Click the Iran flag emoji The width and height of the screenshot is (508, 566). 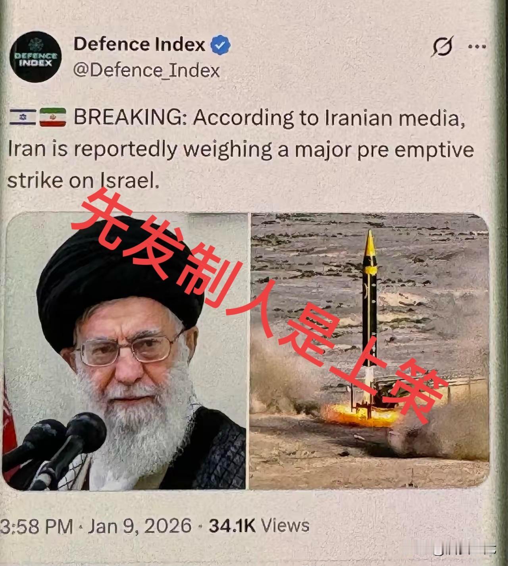coord(52,117)
